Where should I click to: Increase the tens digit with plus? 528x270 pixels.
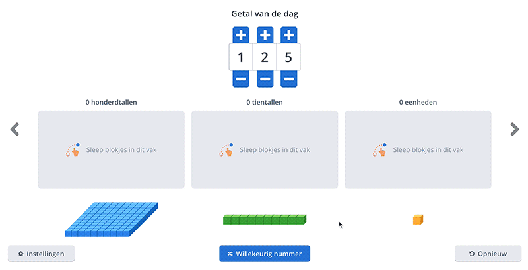pos(265,36)
